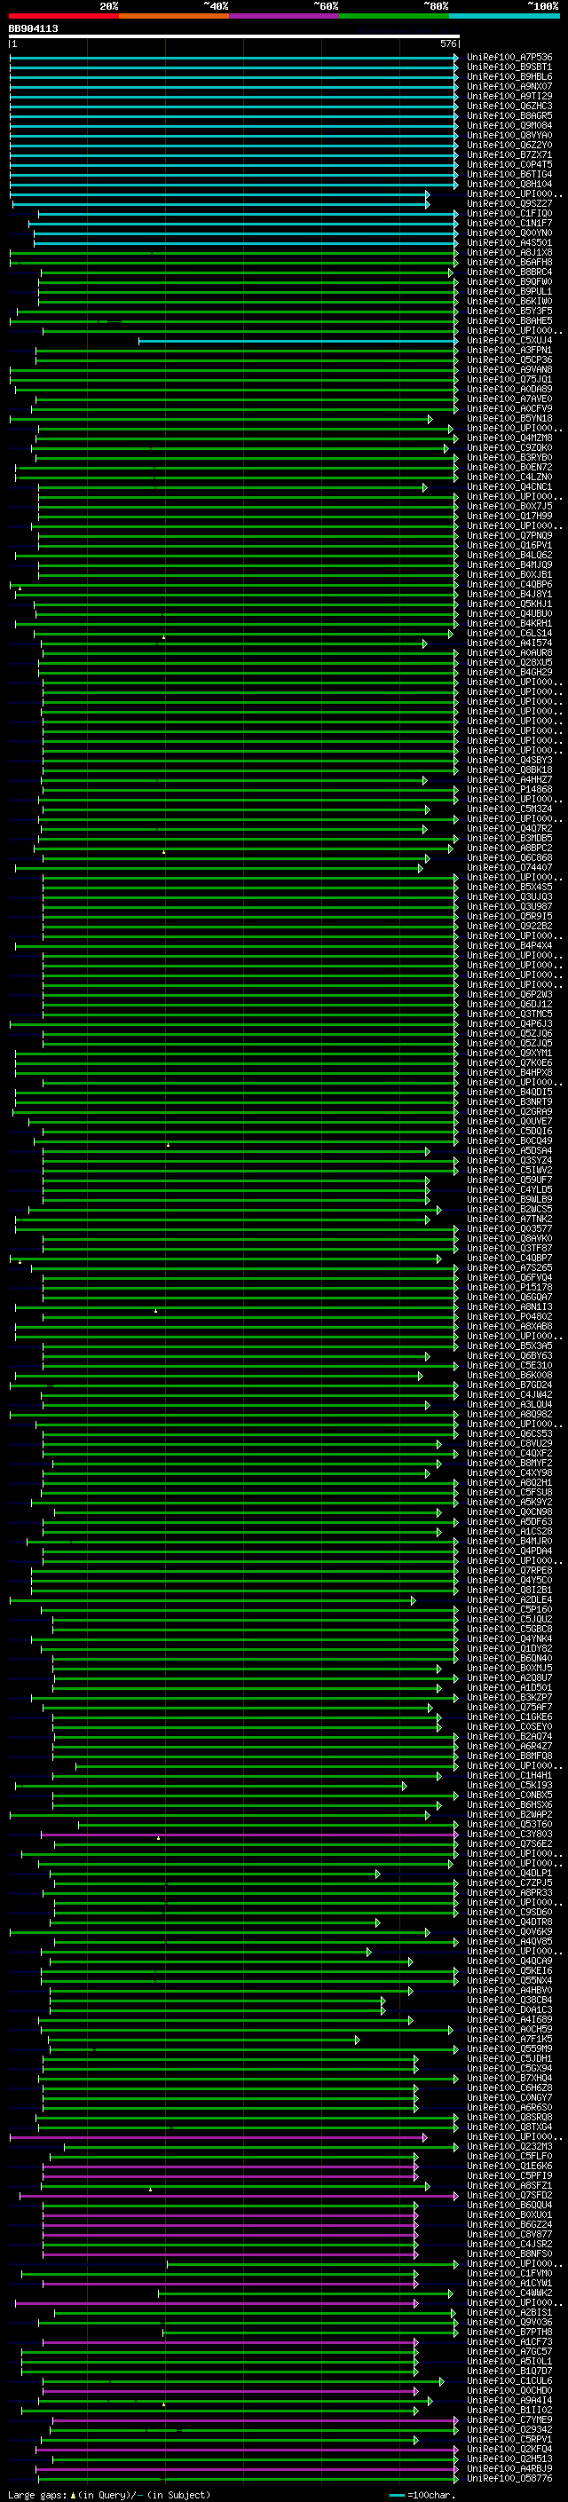Image resolution: width=568 pixels, height=2502 pixels.
Task: Open hit UniRef100_A7P536
Action: coord(509,58)
